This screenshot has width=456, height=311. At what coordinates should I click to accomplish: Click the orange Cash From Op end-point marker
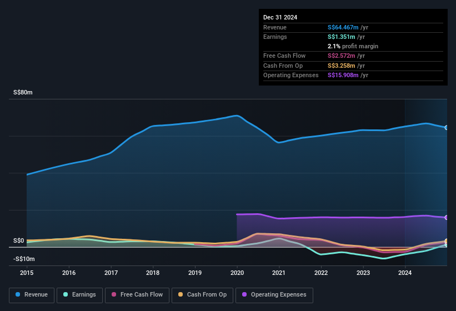point(447,241)
